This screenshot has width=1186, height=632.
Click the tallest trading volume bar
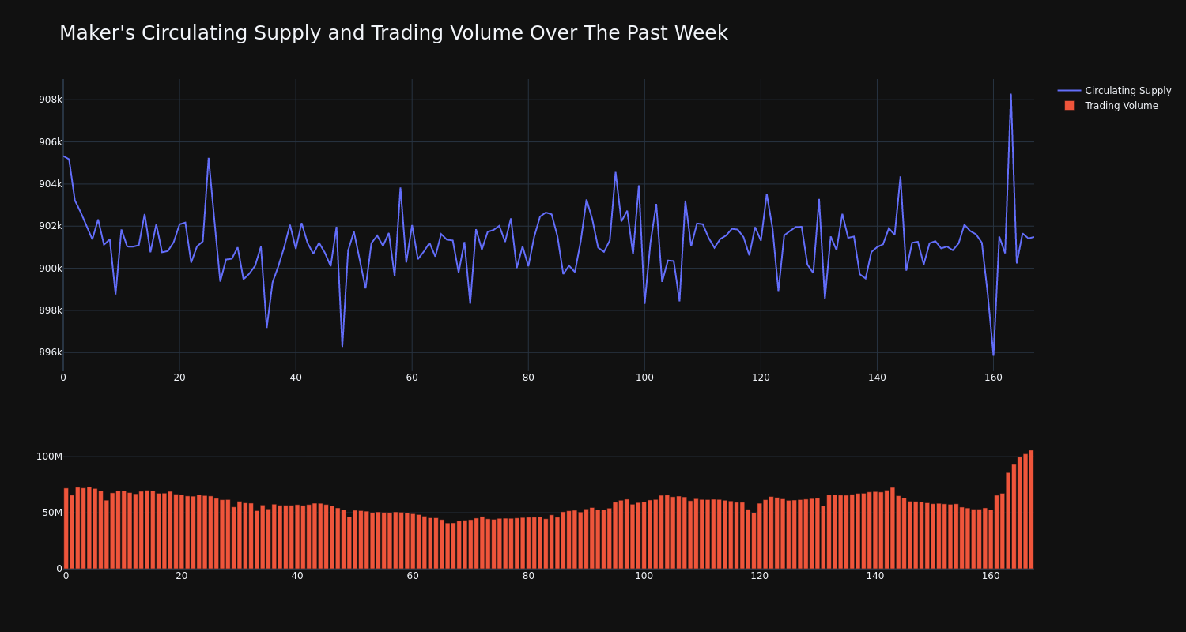point(1031,510)
